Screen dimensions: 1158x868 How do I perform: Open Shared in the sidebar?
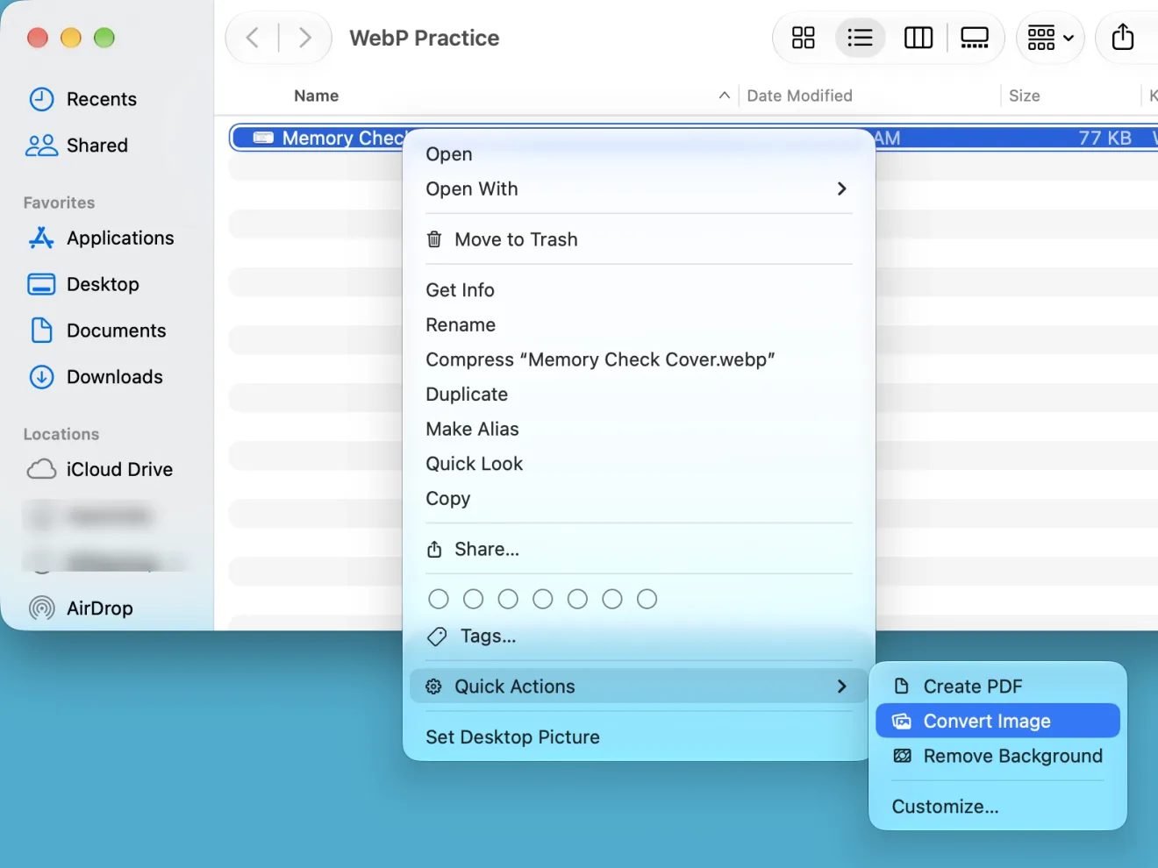pos(77,146)
